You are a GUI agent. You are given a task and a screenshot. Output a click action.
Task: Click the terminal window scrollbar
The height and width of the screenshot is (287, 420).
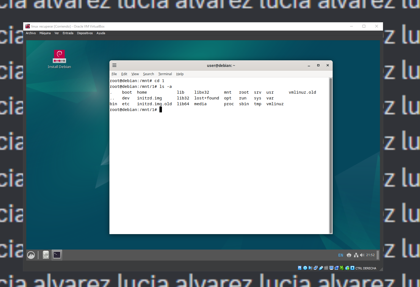point(330,154)
